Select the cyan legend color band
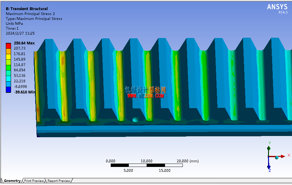292x185 pixels. click(8, 79)
